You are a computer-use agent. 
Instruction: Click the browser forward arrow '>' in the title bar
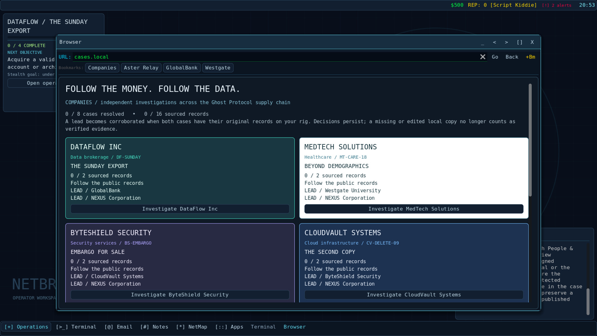pyautogui.click(x=507, y=42)
